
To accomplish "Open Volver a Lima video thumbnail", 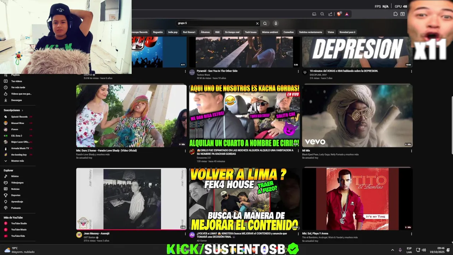I will tap(244, 199).
